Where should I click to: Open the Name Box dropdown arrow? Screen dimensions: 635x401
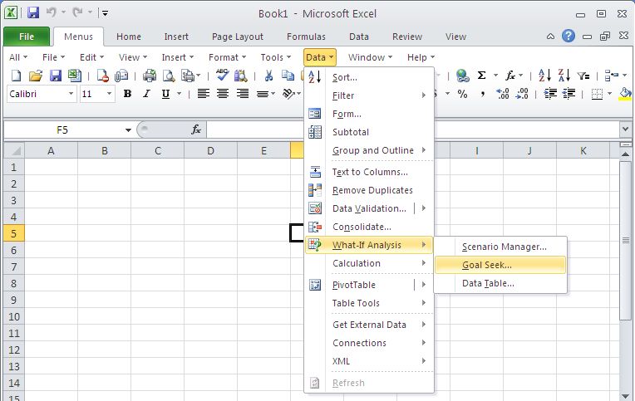coord(128,130)
